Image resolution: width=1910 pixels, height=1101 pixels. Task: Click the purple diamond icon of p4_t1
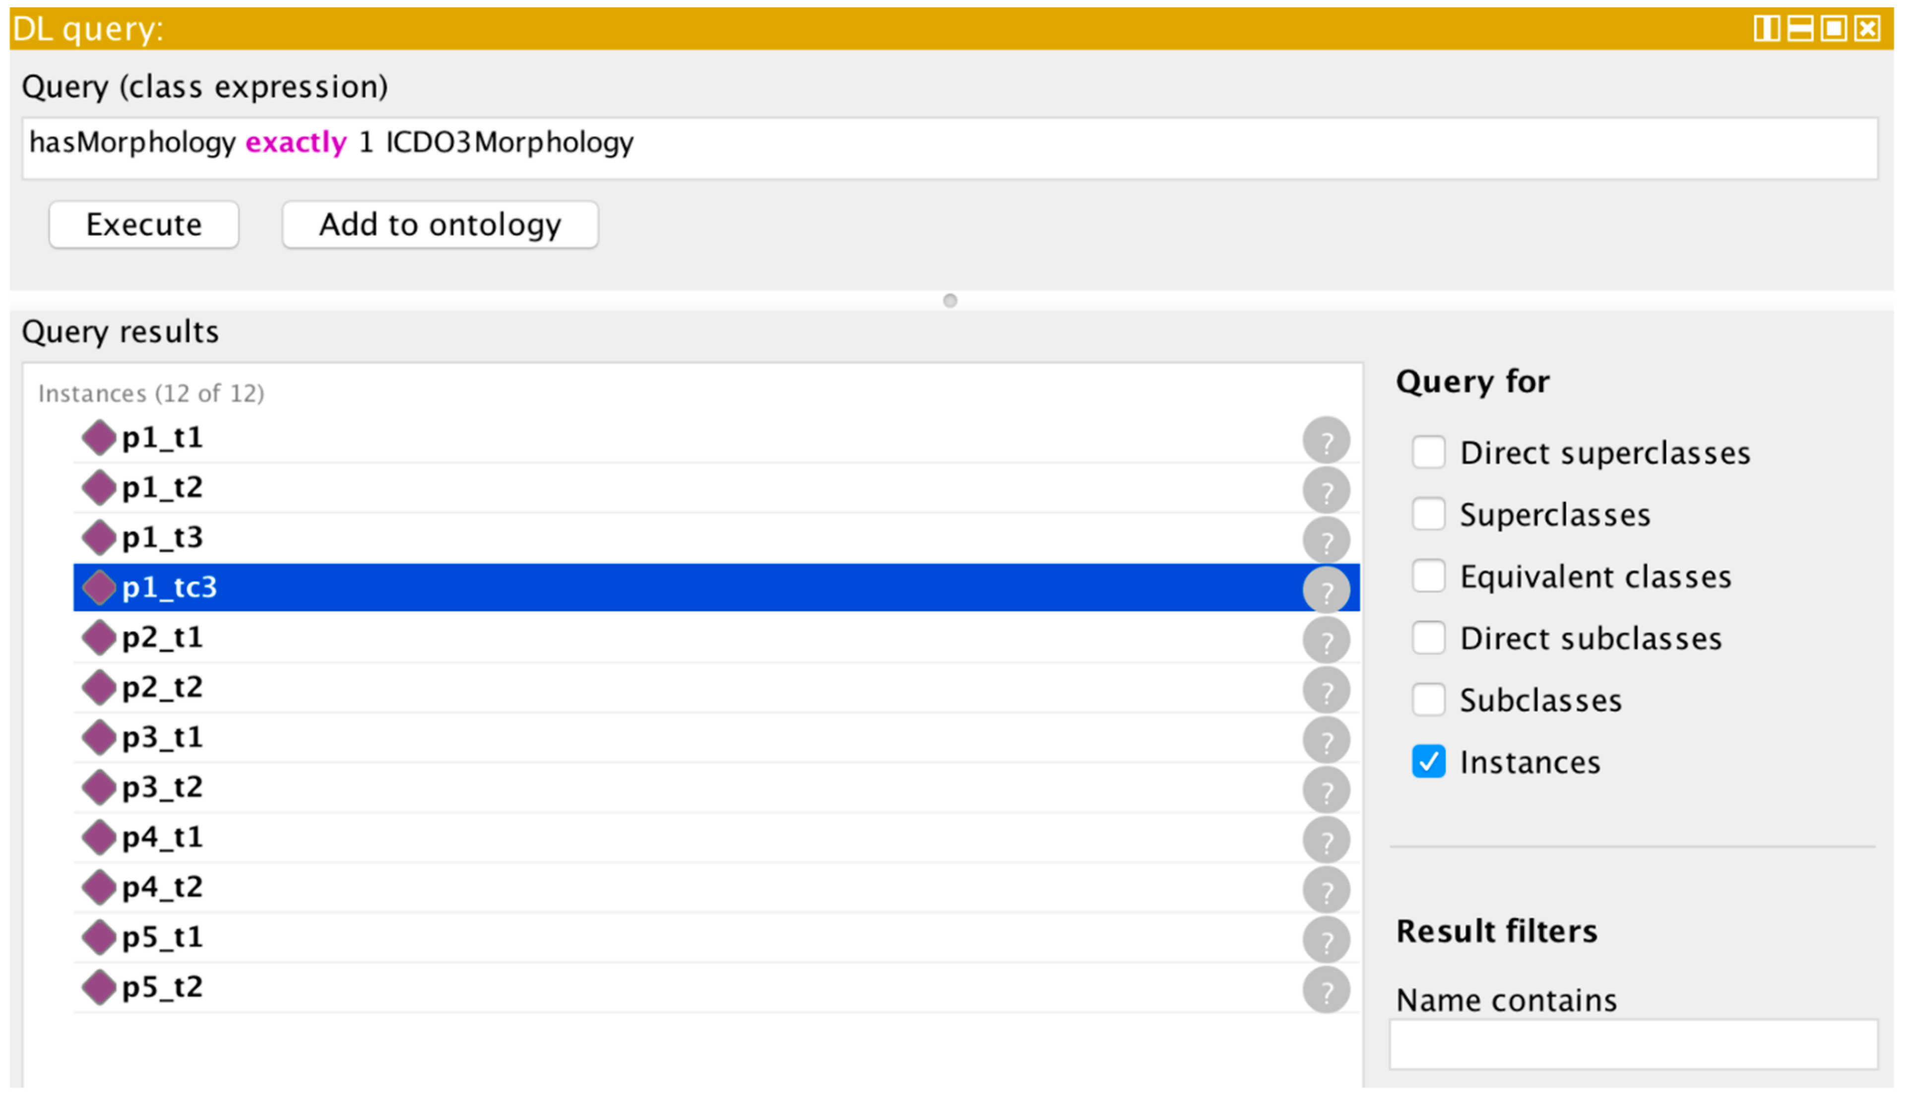(x=99, y=837)
